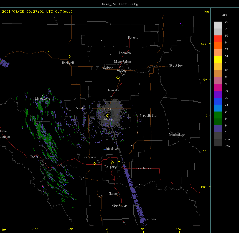Click the Drumheller label
The height and width of the screenshot is (233, 239).
tap(177, 135)
